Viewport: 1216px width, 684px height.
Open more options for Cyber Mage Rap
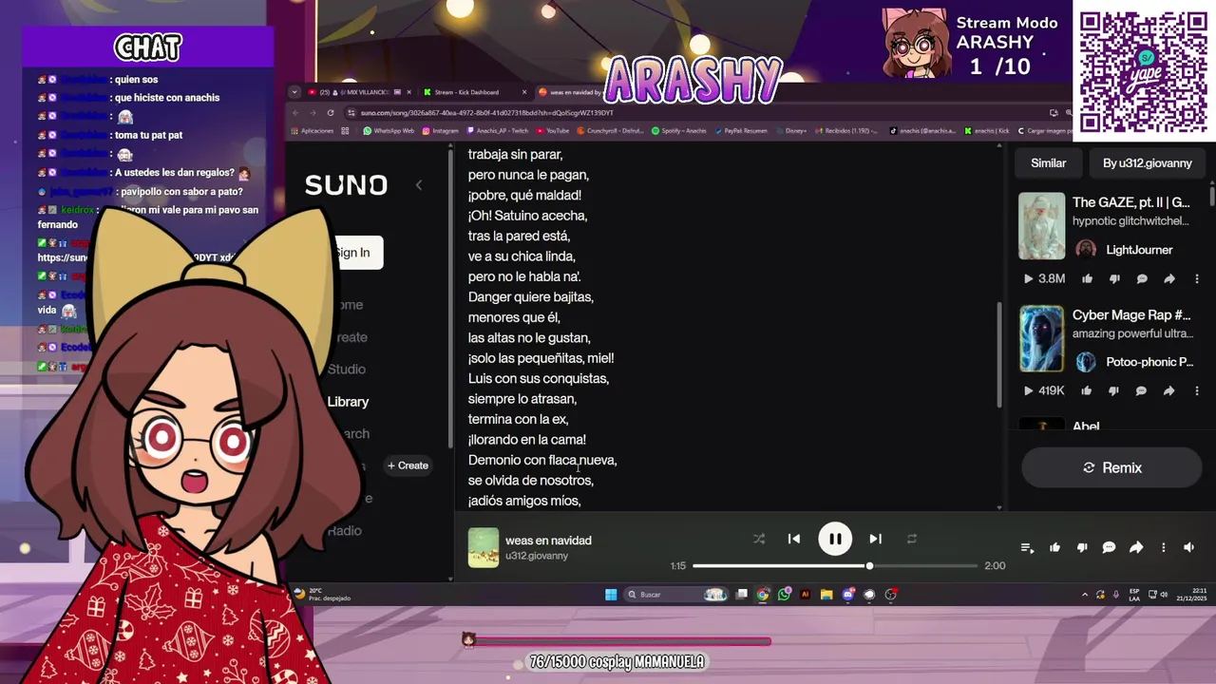click(x=1197, y=390)
